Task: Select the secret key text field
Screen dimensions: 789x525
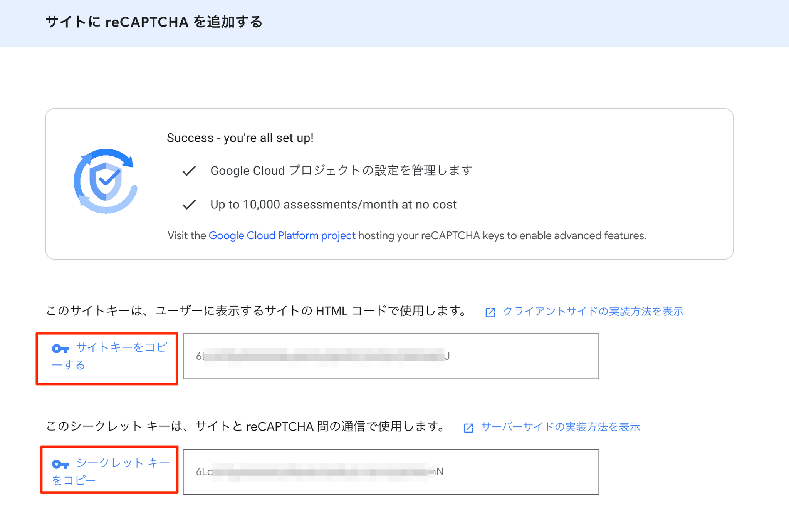Action: (391, 471)
